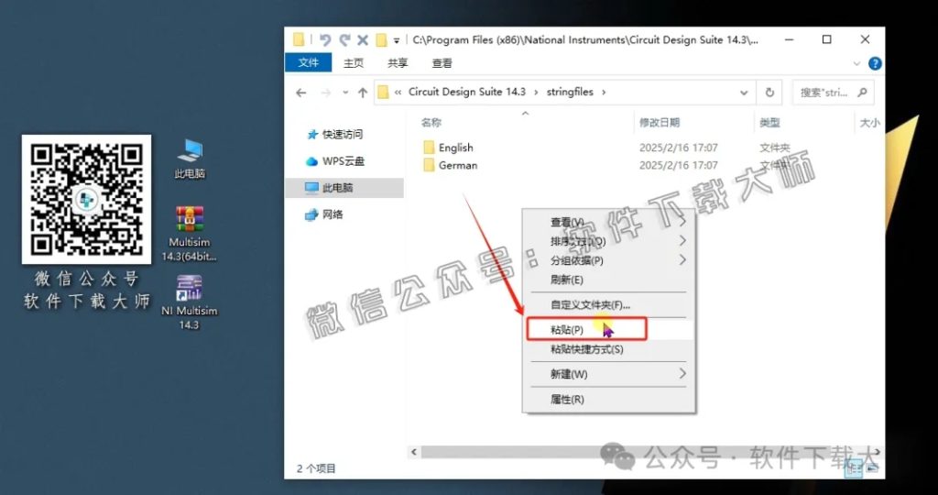The image size is (938, 495).
Task: Refresh the folder with refresh button
Action: pyautogui.click(x=769, y=93)
